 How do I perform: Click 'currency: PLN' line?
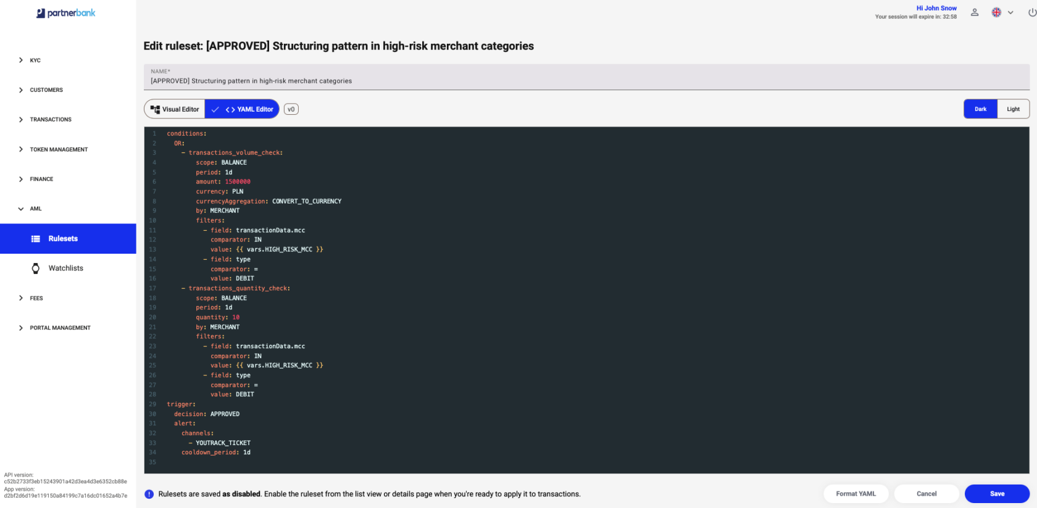point(220,192)
